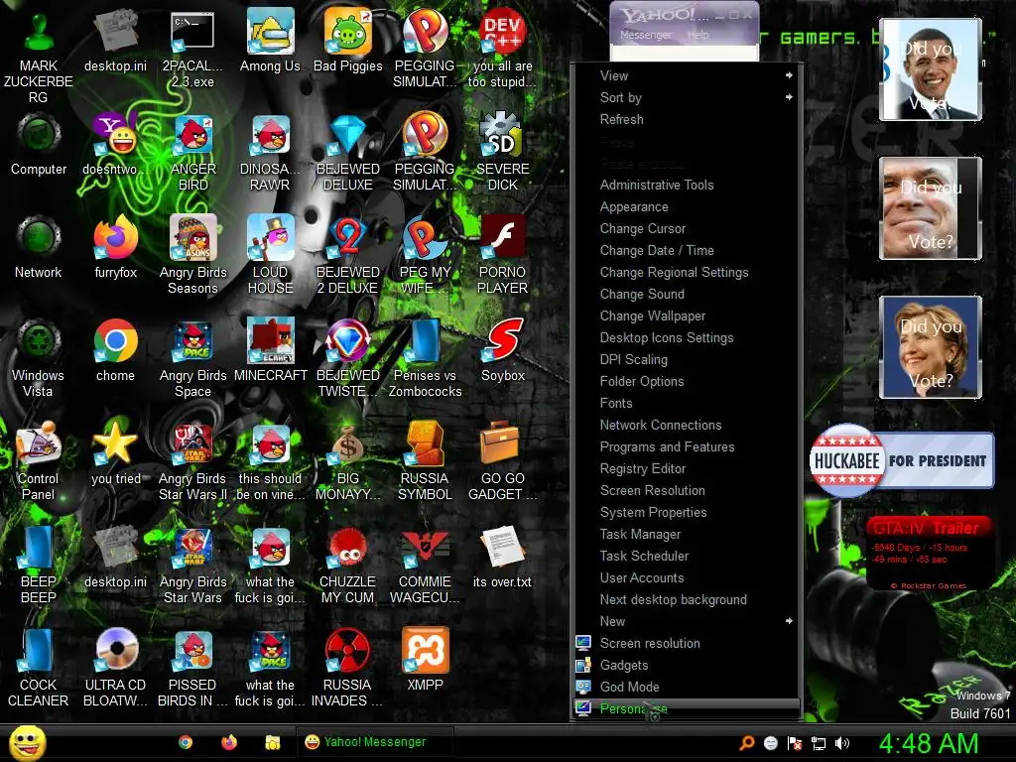This screenshot has height=762, width=1016.
Task: Open the Bad Piggies desktop icon
Action: [x=348, y=40]
